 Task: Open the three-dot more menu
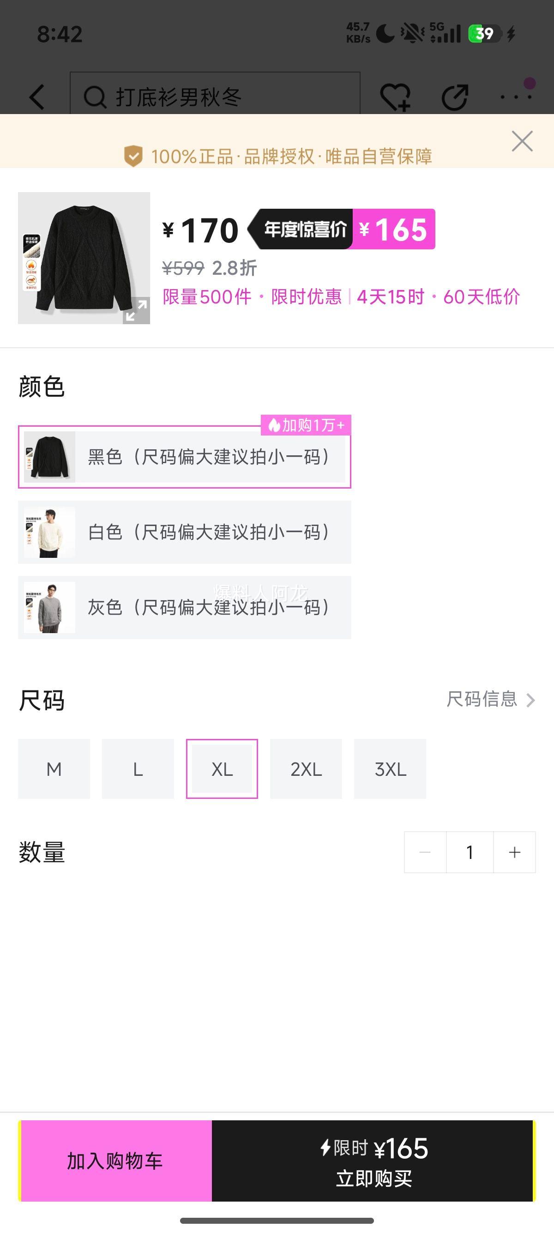516,97
